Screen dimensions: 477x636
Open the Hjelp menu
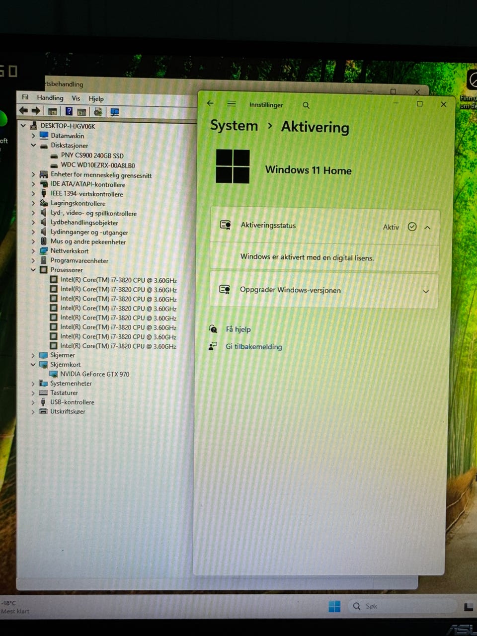96,99
